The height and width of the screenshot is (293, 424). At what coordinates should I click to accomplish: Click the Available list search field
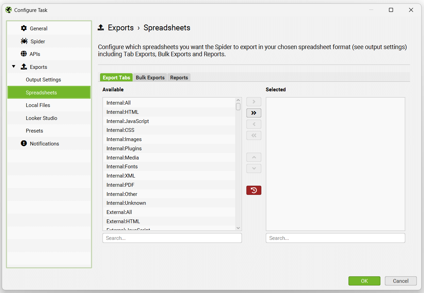(x=172, y=238)
